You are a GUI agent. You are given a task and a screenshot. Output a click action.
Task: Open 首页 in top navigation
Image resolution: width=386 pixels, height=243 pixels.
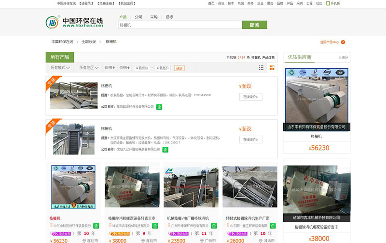(211, 3)
